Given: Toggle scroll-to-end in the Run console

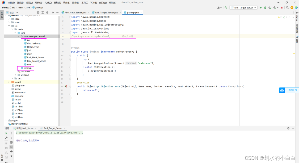Looking at the screenshot, I should click(x=11, y=147).
